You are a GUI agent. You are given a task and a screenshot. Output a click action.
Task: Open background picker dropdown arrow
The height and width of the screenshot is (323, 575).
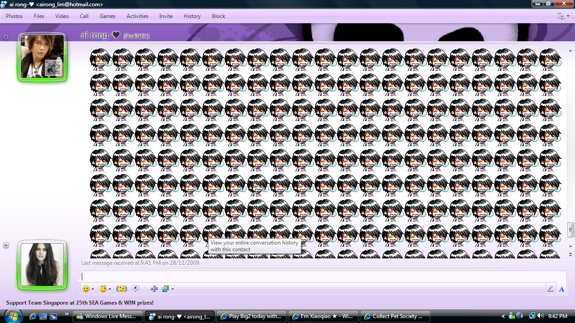coord(172,289)
